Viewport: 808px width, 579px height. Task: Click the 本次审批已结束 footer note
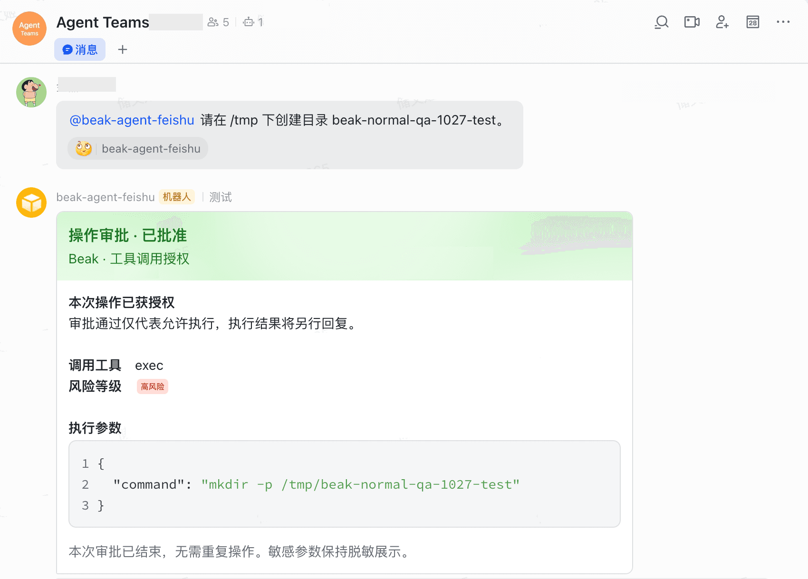tap(240, 551)
